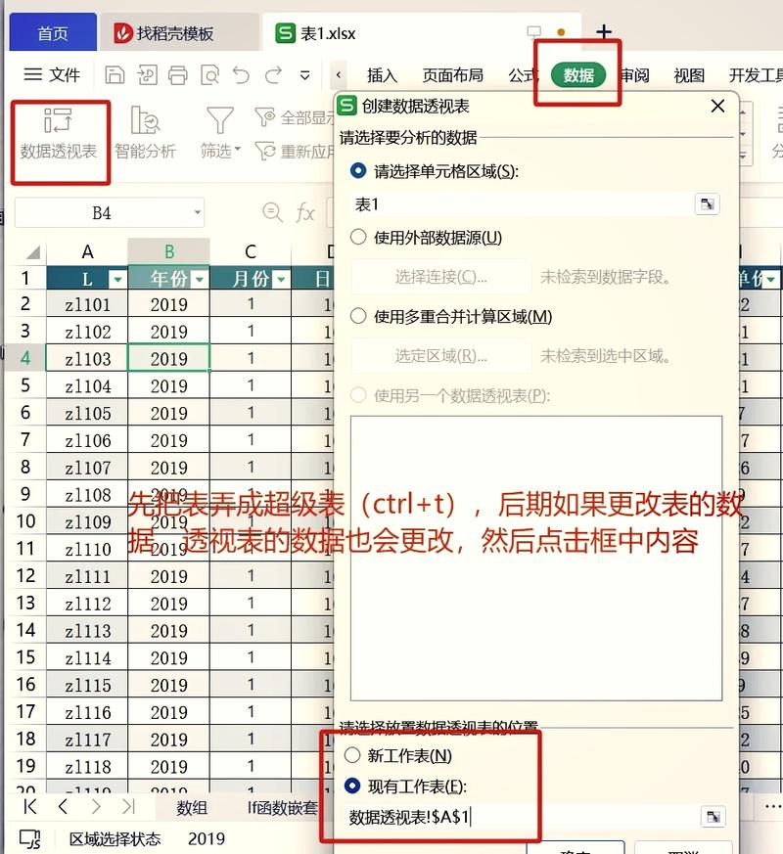The height and width of the screenshot is (854, 783).
Task: Click the Save icon in quick toolbar
Action: [115, 74]
